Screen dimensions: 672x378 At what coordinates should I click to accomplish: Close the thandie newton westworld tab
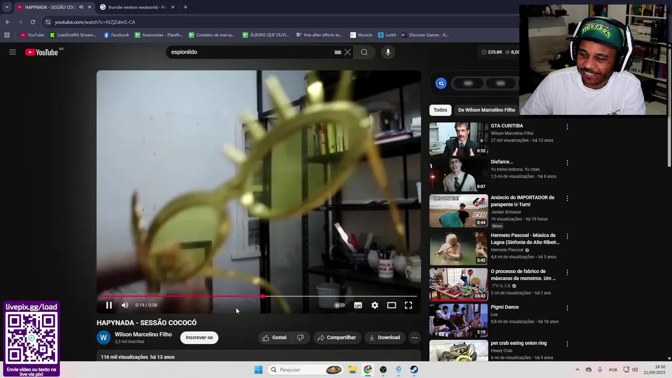click(x=172, y=7)
